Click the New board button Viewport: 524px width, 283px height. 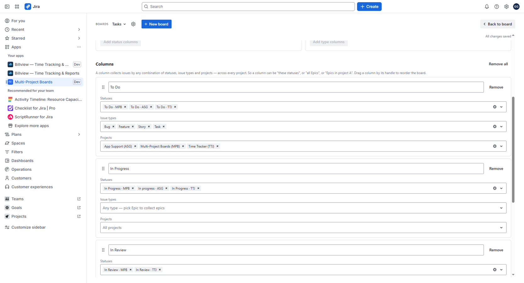(156, 24)
